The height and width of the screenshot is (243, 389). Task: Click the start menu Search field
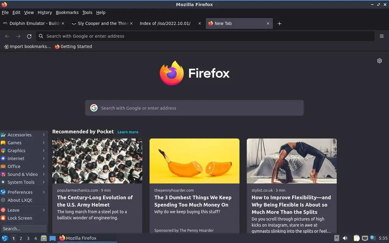(x=24, y=229)
